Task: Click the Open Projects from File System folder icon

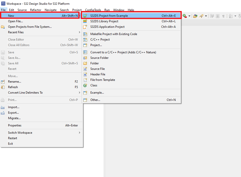Action: pyautogui.click(x=3, y=27)
